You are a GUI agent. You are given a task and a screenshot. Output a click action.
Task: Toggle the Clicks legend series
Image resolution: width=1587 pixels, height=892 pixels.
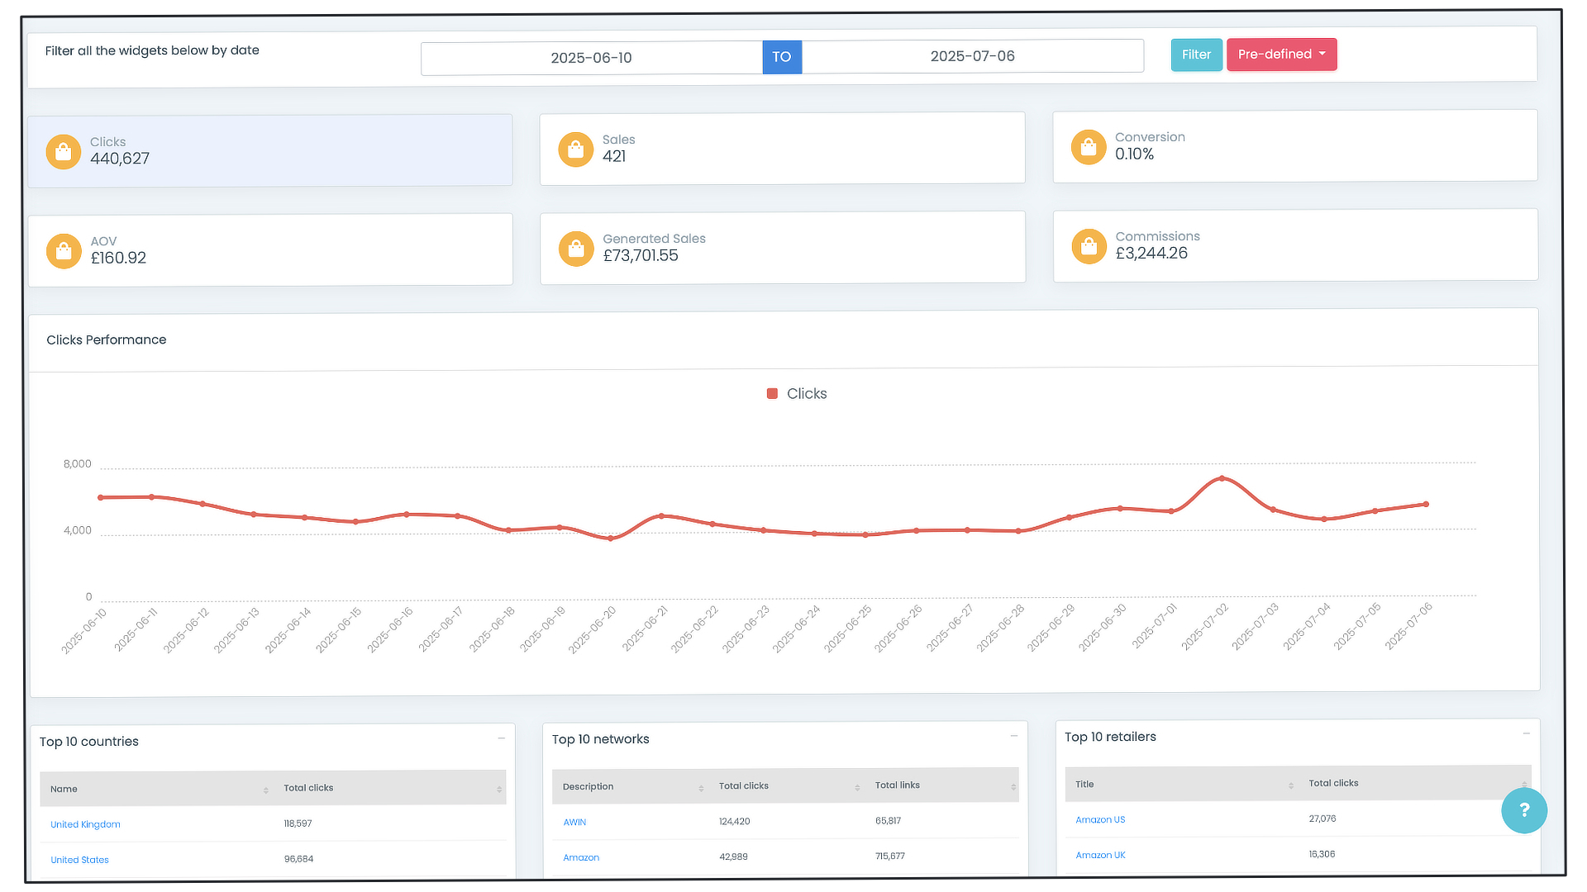(x=797, y=394)
